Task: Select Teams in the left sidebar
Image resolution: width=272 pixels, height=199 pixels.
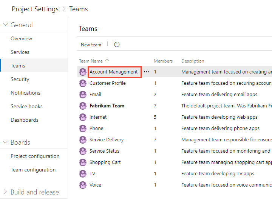Action: point(18,66)
